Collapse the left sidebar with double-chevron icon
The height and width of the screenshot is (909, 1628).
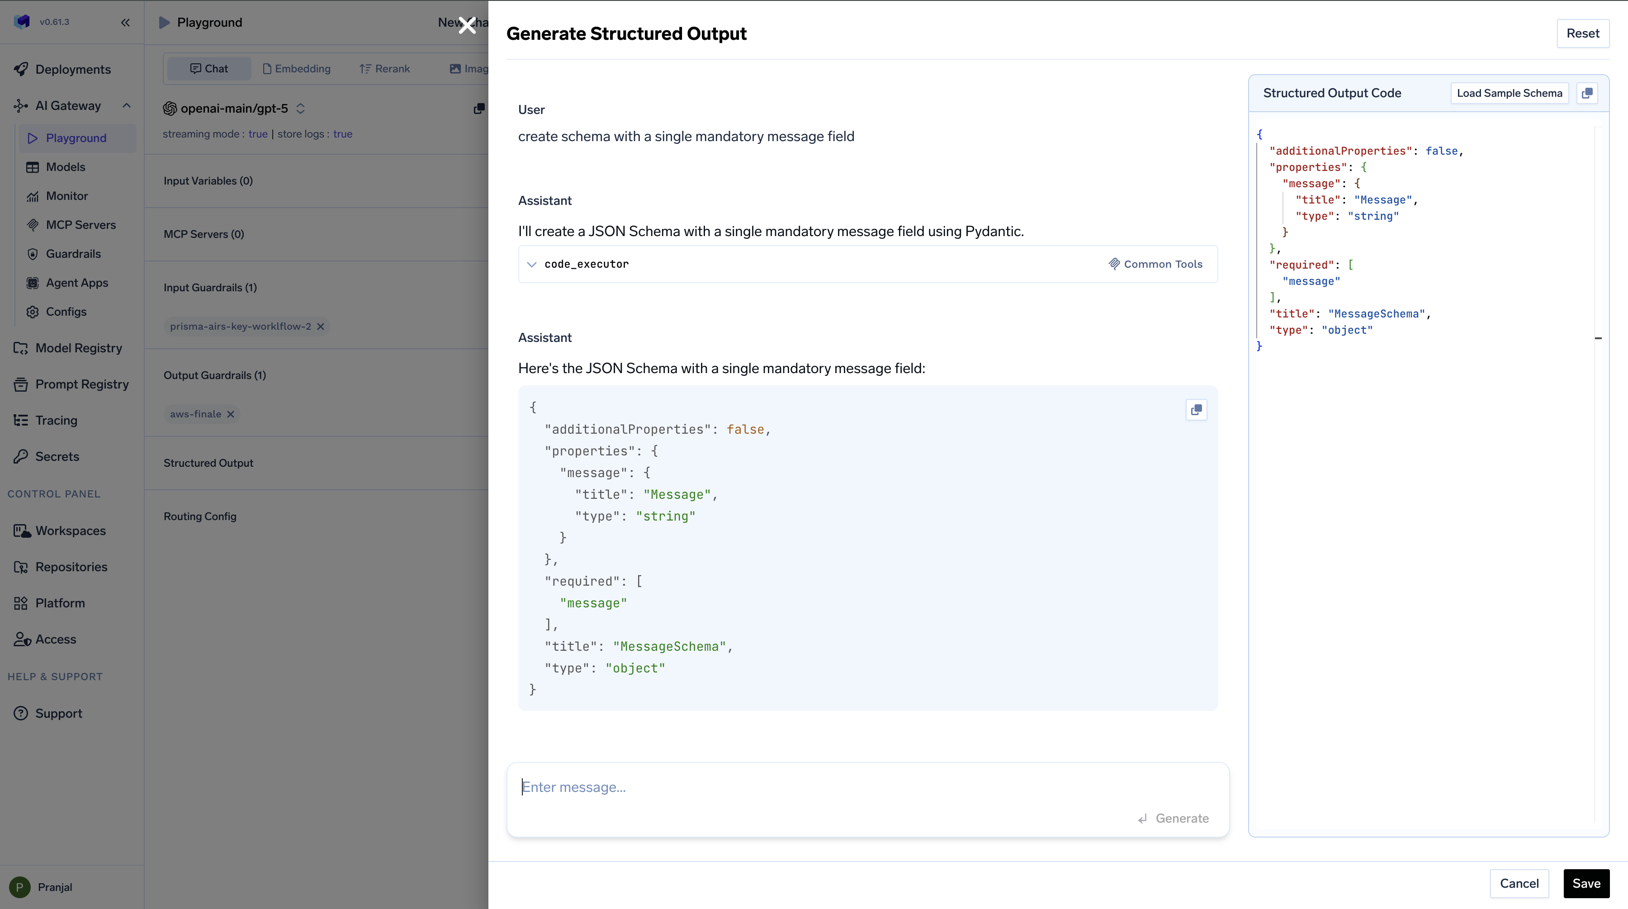coord(125,22)
